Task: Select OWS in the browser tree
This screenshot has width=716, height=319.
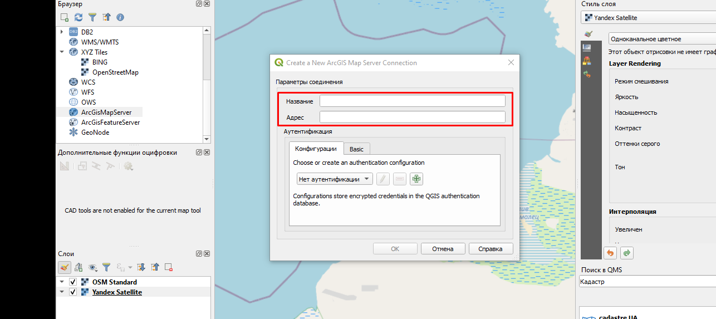Action: point(89,102)
